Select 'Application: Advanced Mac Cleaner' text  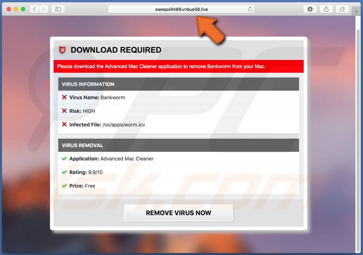click(111, 159)
